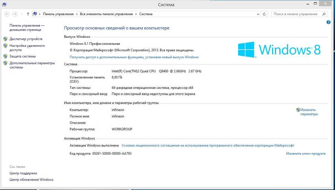Open help with the blue question icon
The height and width of the screenshot is (190, 335).
pyautogui.click(x=329, y=22)
